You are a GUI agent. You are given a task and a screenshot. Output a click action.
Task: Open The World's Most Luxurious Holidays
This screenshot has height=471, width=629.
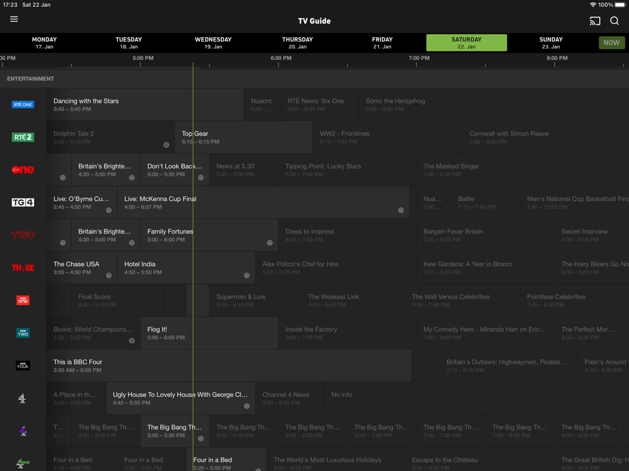[336, 460]
